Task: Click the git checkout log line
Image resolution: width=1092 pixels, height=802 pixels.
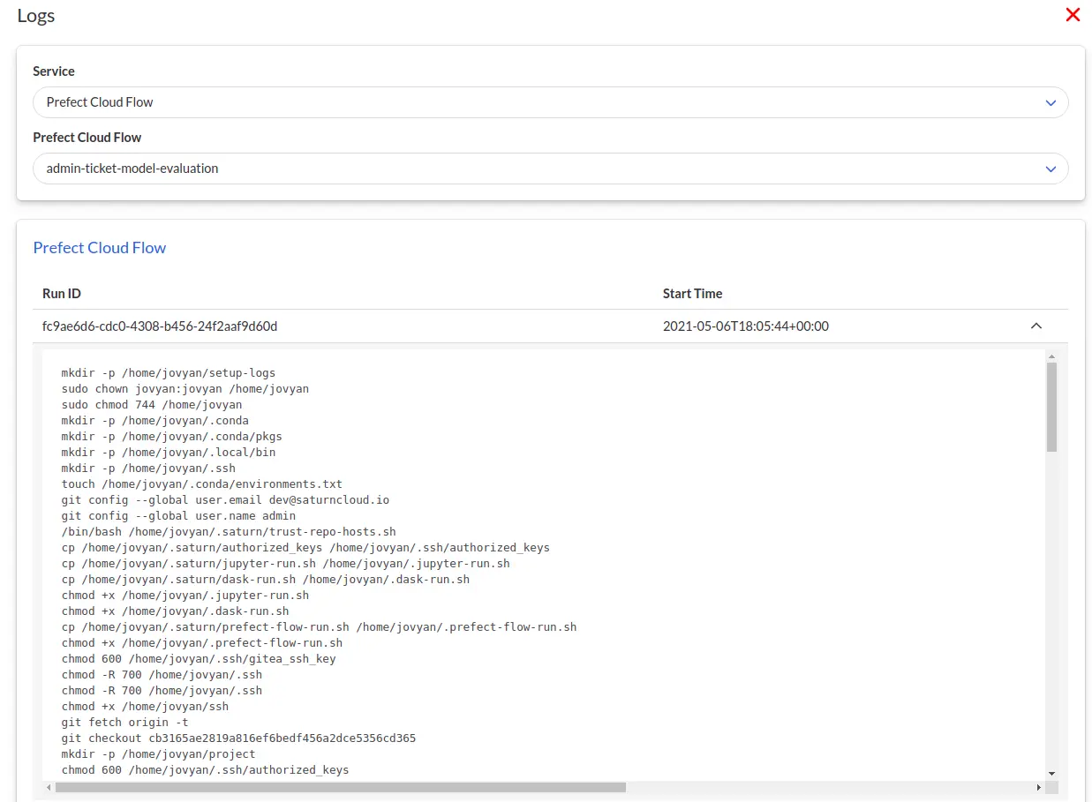Action: [x=238, y=738]
